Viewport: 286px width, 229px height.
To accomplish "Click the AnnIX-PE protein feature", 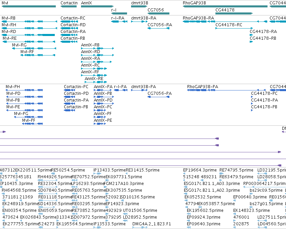I will tap(100, 124).
